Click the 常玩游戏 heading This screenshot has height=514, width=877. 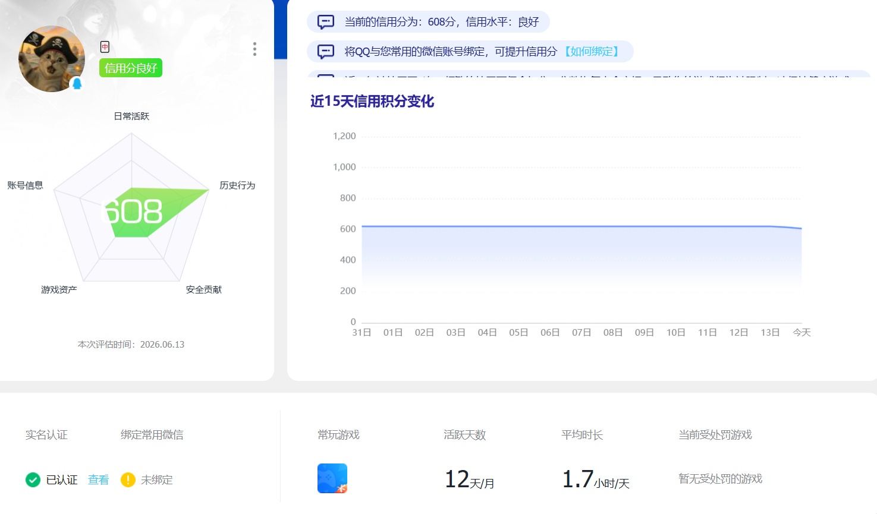tap(338, 435)
